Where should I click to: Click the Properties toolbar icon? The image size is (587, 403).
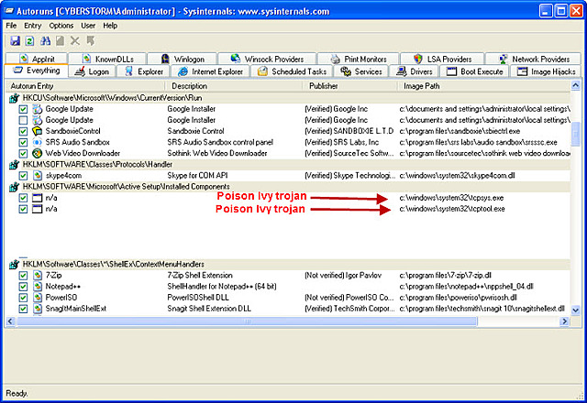[60, 40]
